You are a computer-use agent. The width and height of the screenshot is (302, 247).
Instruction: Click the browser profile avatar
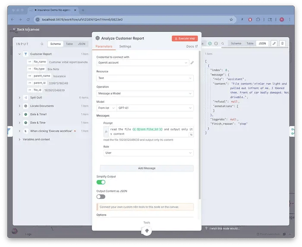click(x=282, y=19)
